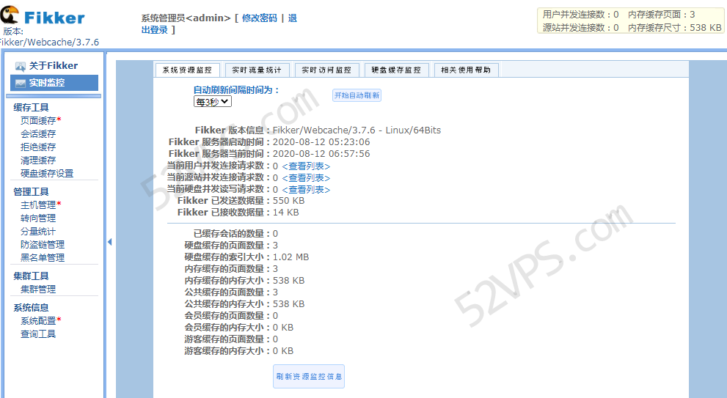This screenshot has width=727, height=398.
Task: Open 集群管理 under 集群工具
Action: 38,289
